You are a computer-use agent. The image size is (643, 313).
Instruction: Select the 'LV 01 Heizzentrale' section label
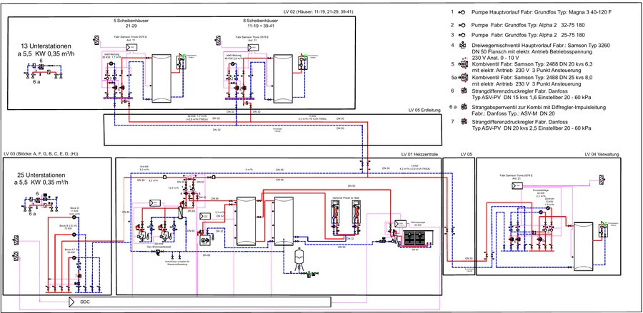point(420,154)
